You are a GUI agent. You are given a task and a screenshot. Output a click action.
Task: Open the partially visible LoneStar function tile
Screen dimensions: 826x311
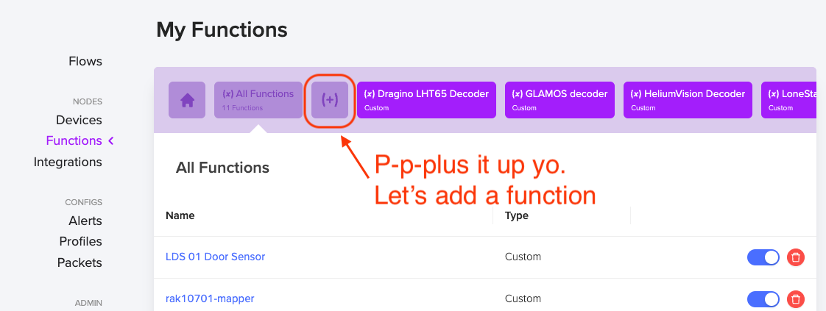click(x=788, y=100)
